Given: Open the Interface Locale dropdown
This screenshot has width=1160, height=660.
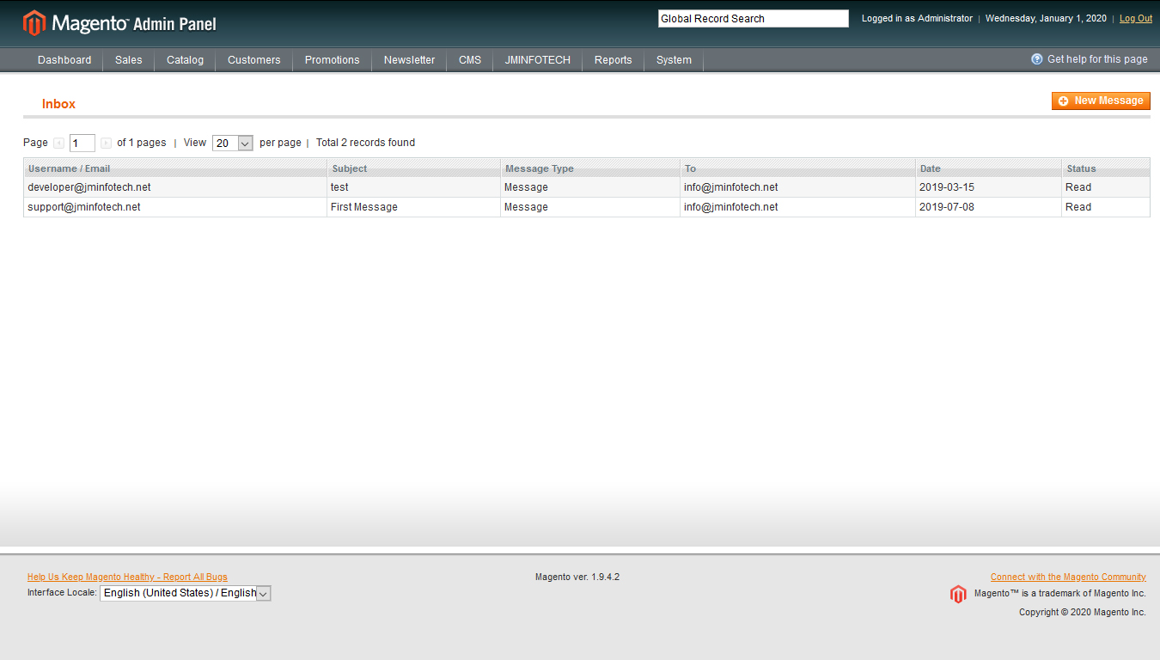Looking at the screenshot, I should pos(186,593).
